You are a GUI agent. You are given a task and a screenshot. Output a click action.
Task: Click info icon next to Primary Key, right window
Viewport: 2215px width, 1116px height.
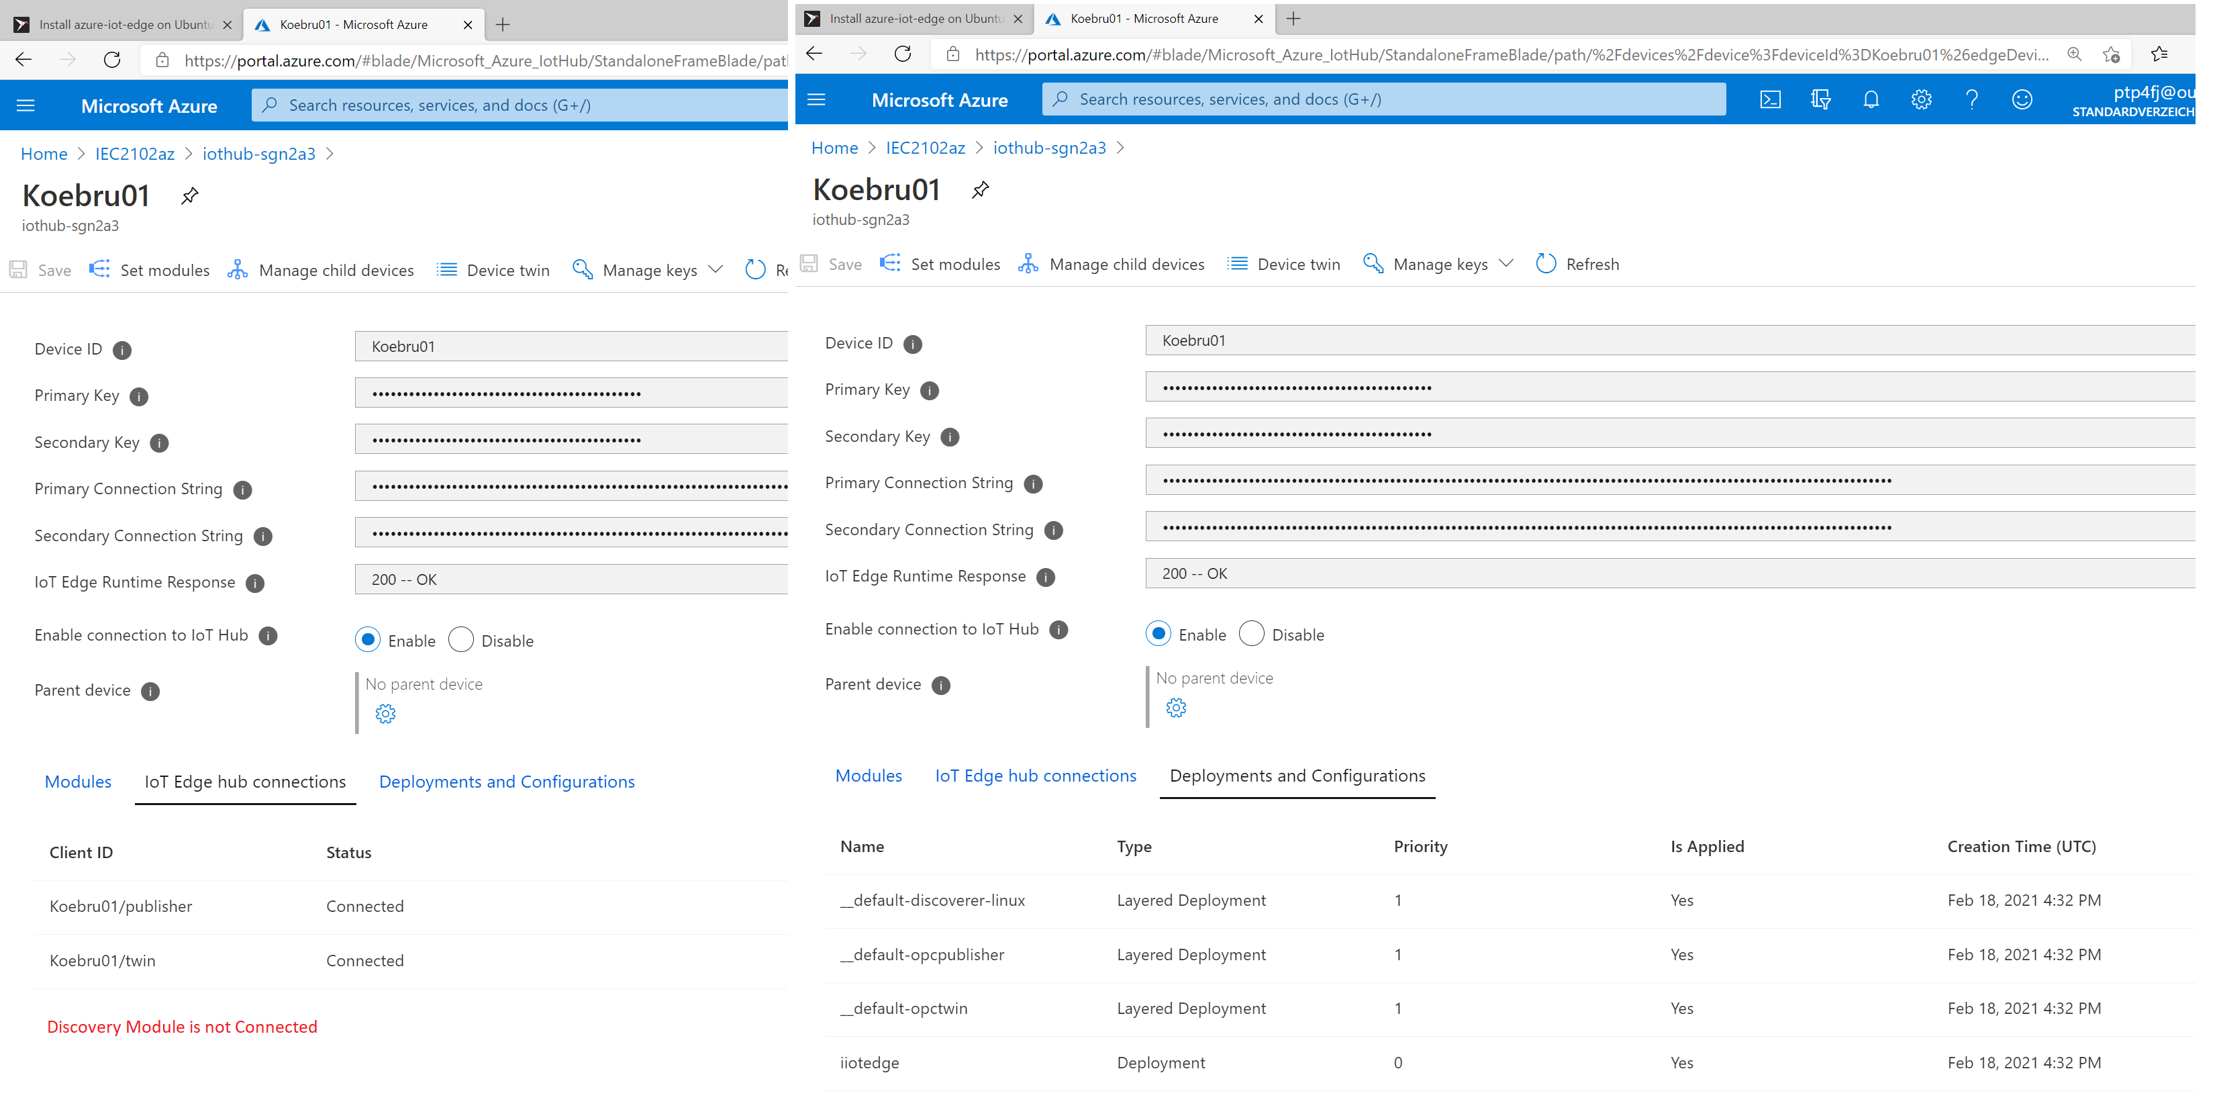tap(929, 391)
